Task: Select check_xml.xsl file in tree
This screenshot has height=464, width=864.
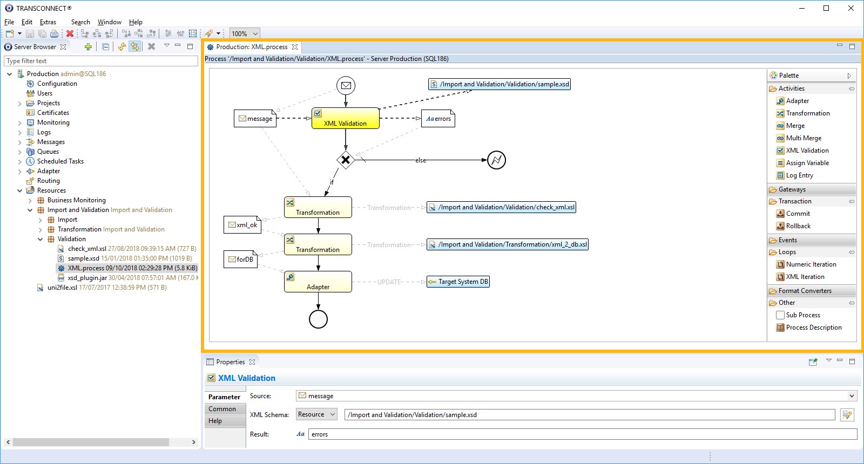Action: 127,249
